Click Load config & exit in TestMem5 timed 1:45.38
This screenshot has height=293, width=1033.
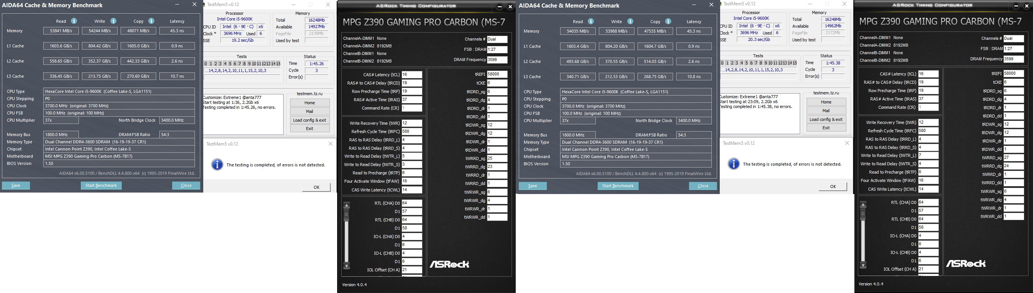[x=826, y=119]
